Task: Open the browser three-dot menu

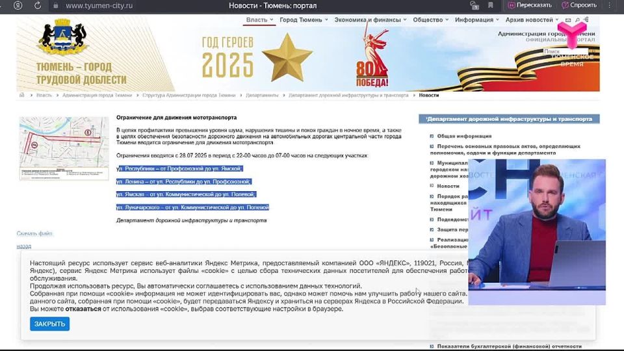Action: [609, 5]
